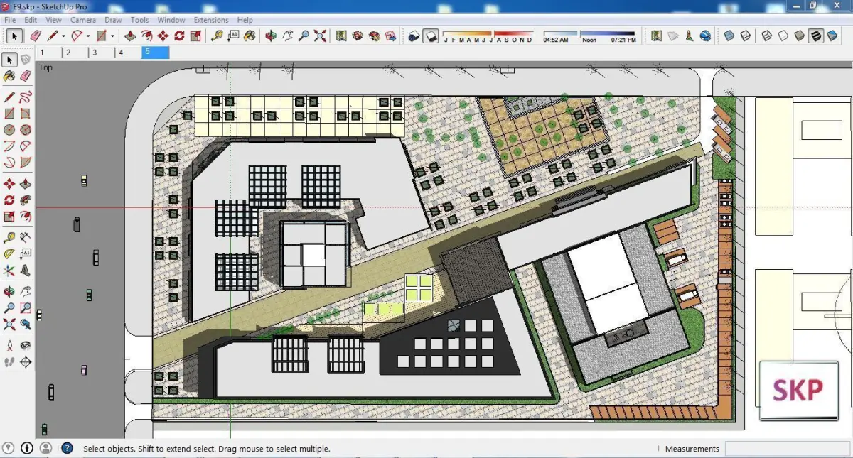Open the Camera menu

(x=83, y=20)
